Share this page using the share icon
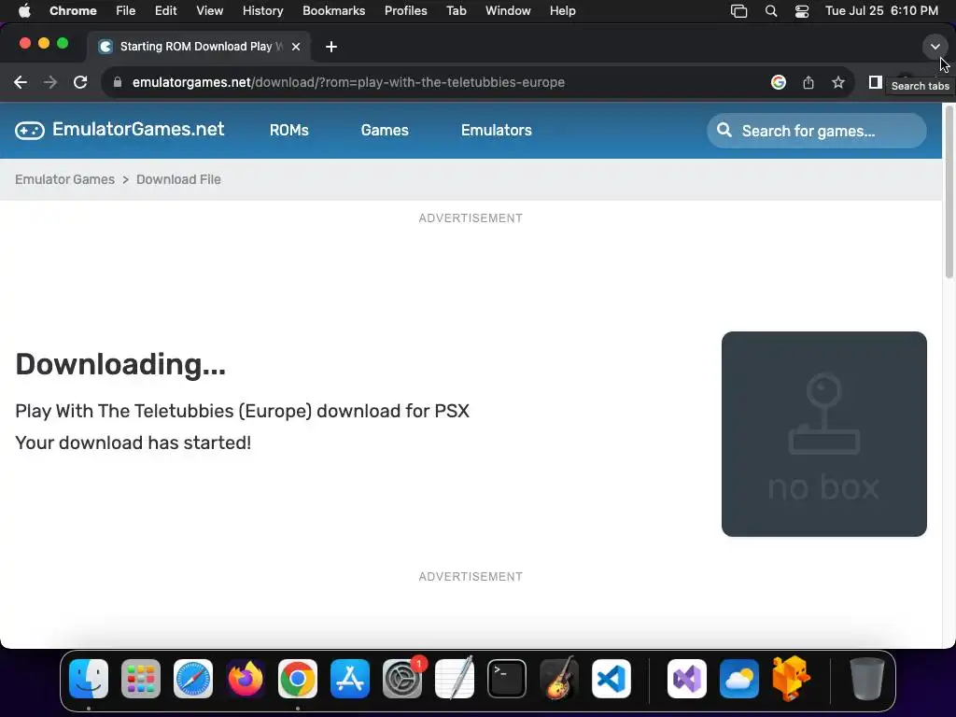Screen dimensions: 956x717 [808, 82]
